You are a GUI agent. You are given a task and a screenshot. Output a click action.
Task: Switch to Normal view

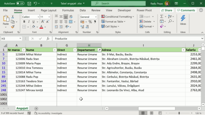[143, 113]
